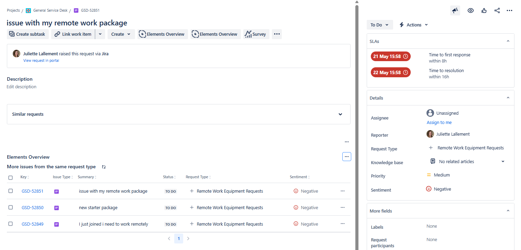
Task: Click Edit description field
Action: tap(22, 87)
